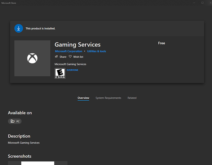This screenshot has width=212, height=165.
Task: Open the Microsoft Corporation publisher link
Action: pos(68,51)
